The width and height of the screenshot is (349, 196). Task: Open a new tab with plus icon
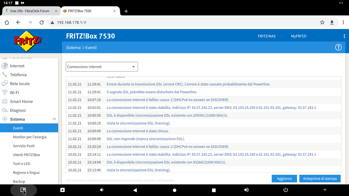point(126,11)
